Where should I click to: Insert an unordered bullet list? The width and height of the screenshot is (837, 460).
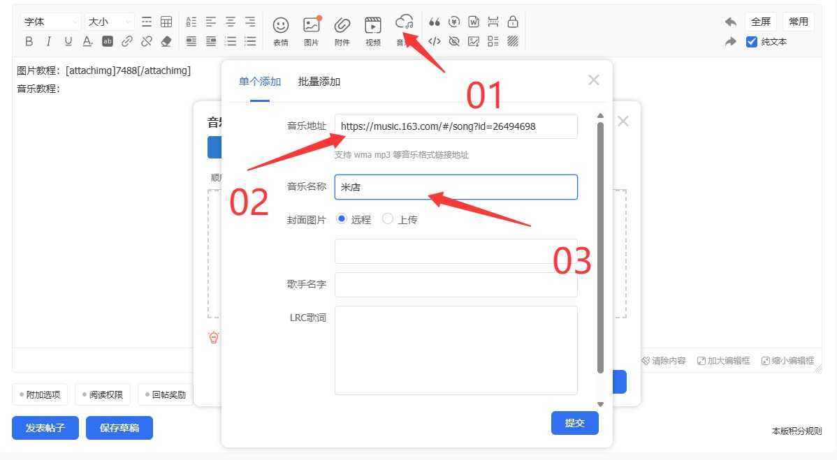(x=250, y=42)
